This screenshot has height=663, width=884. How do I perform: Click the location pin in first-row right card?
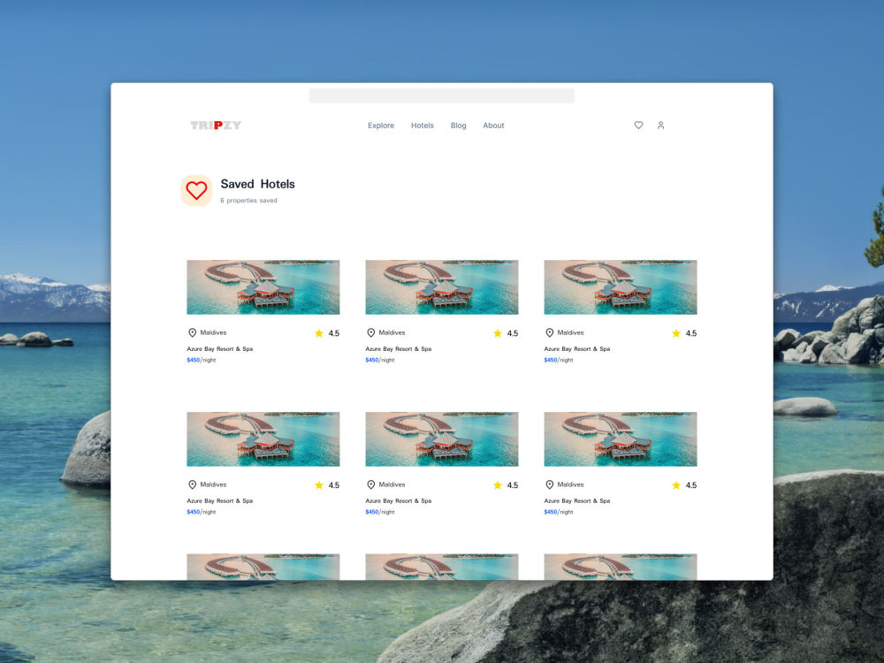click(550, 332)
